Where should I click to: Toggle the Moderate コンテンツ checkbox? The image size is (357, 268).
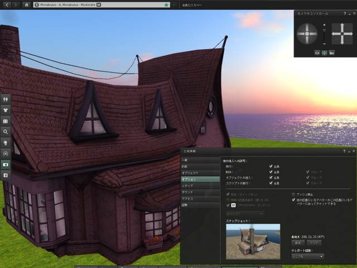pyautogui.click(x=228, y=205)
